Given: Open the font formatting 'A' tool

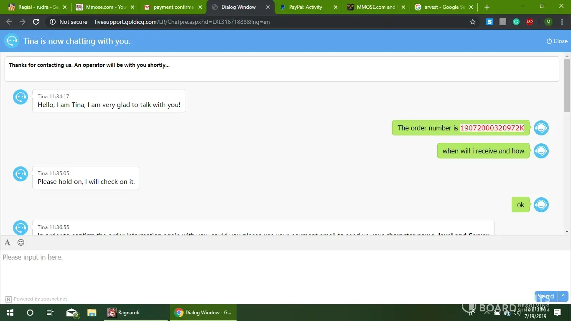Looking at the screenshot, I should coord(8,242).
